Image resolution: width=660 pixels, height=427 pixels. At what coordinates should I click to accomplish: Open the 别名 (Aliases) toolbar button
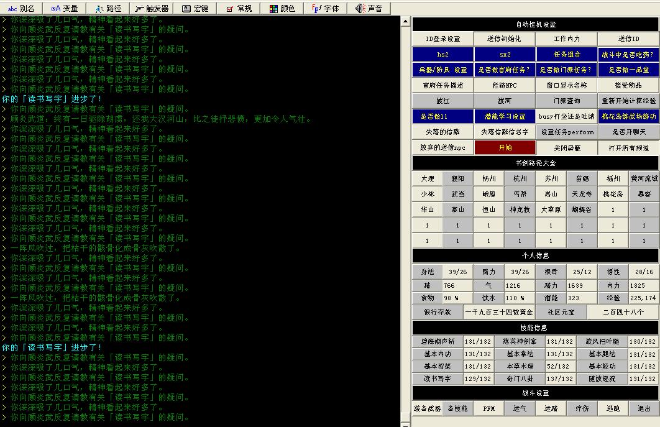(21, 8)
